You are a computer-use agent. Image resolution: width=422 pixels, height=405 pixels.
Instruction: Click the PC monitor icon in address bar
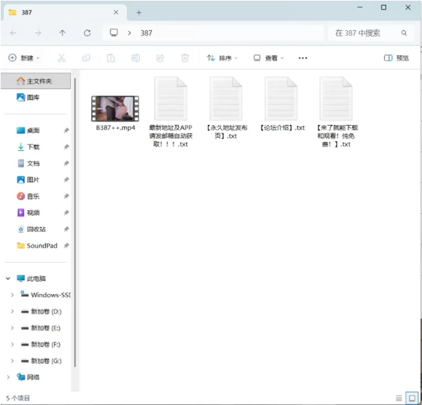[114, 33]
